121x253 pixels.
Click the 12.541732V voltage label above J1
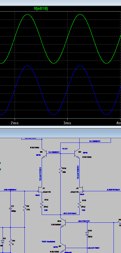pyautogui.click(x=40, y=174)
